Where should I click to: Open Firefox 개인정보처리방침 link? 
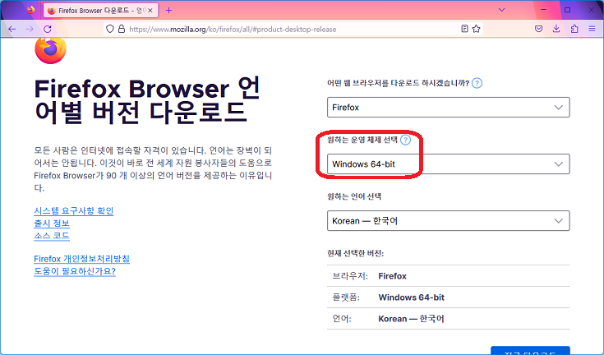coord(81,259)
